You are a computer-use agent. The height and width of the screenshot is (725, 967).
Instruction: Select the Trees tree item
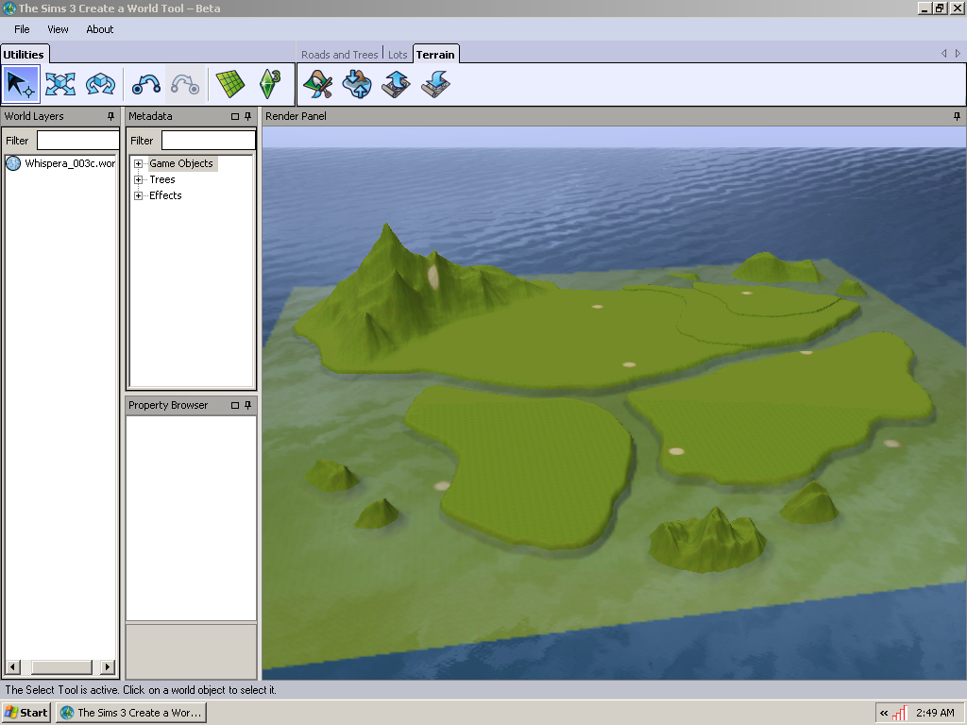click(162, 179)
